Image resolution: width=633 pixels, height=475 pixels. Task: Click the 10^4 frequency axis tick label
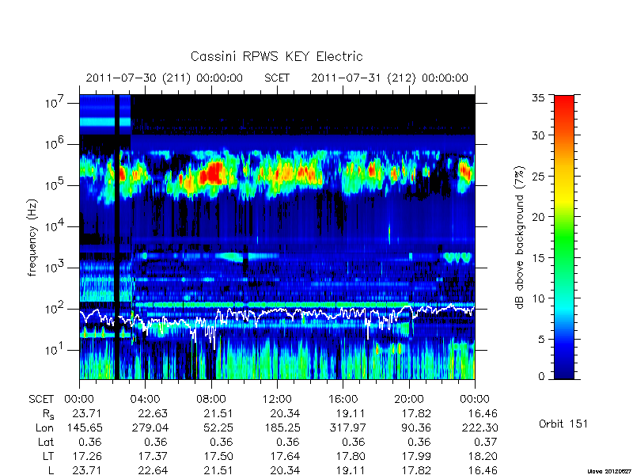(x=54, y=226)
